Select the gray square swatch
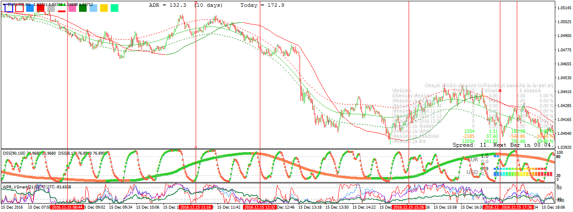The width and height of the screenshot is (573, 212). (51, 8)
